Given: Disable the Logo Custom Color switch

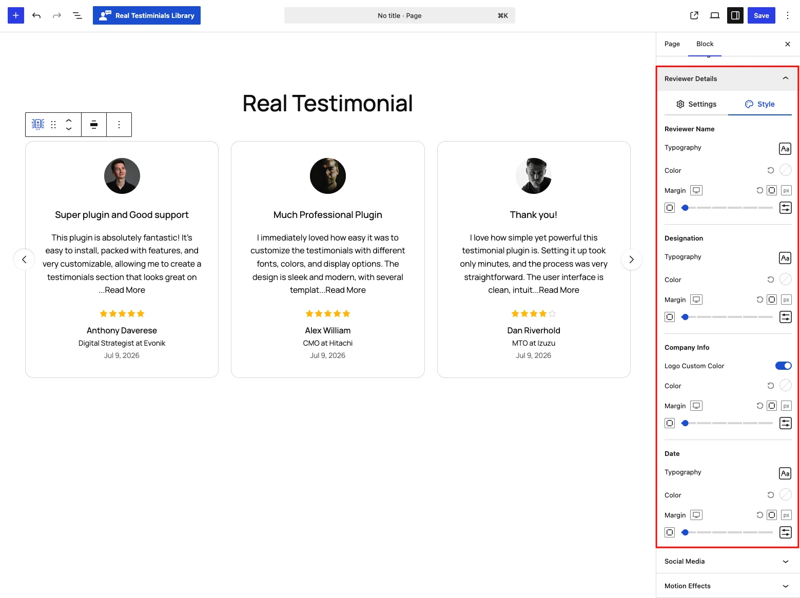Looking at the screenshot, I should coord(784,366).
